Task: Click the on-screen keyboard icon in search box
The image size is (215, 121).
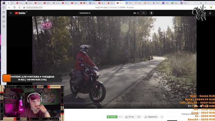Action: [x=135, y=13]
